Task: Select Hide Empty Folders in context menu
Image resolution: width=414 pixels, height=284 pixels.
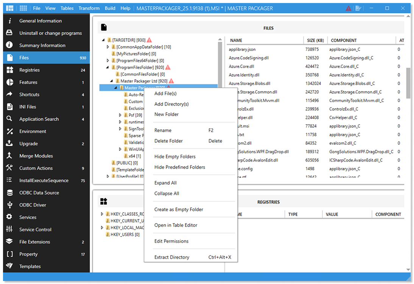Action: [175, 157]
